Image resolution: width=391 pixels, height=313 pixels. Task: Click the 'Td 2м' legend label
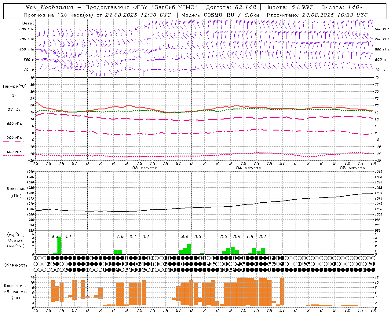14,109
